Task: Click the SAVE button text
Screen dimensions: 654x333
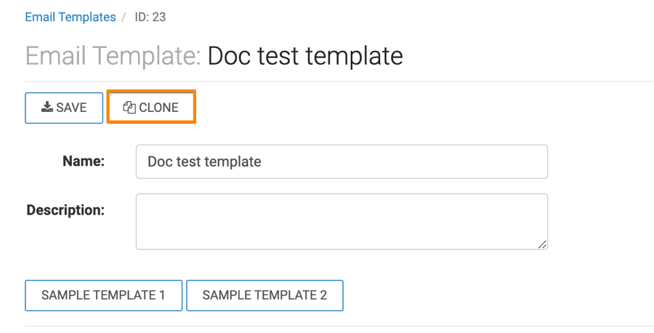Action: (71, 108)
